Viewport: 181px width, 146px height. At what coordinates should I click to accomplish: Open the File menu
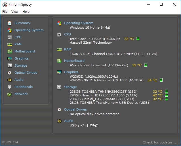[x=5, y=12]
